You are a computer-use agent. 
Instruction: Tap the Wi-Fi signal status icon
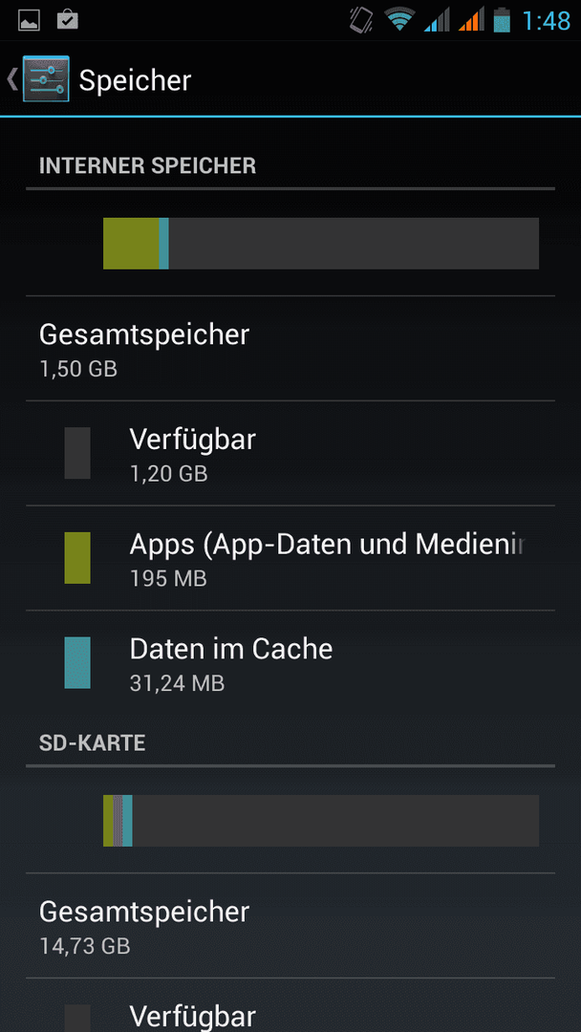click(398, 20)
